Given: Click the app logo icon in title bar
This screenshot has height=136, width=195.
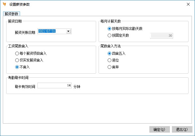Looking at the screenshot, I should [4, 4].
